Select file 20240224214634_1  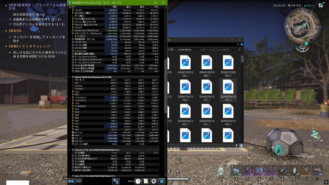pos(228,115)
